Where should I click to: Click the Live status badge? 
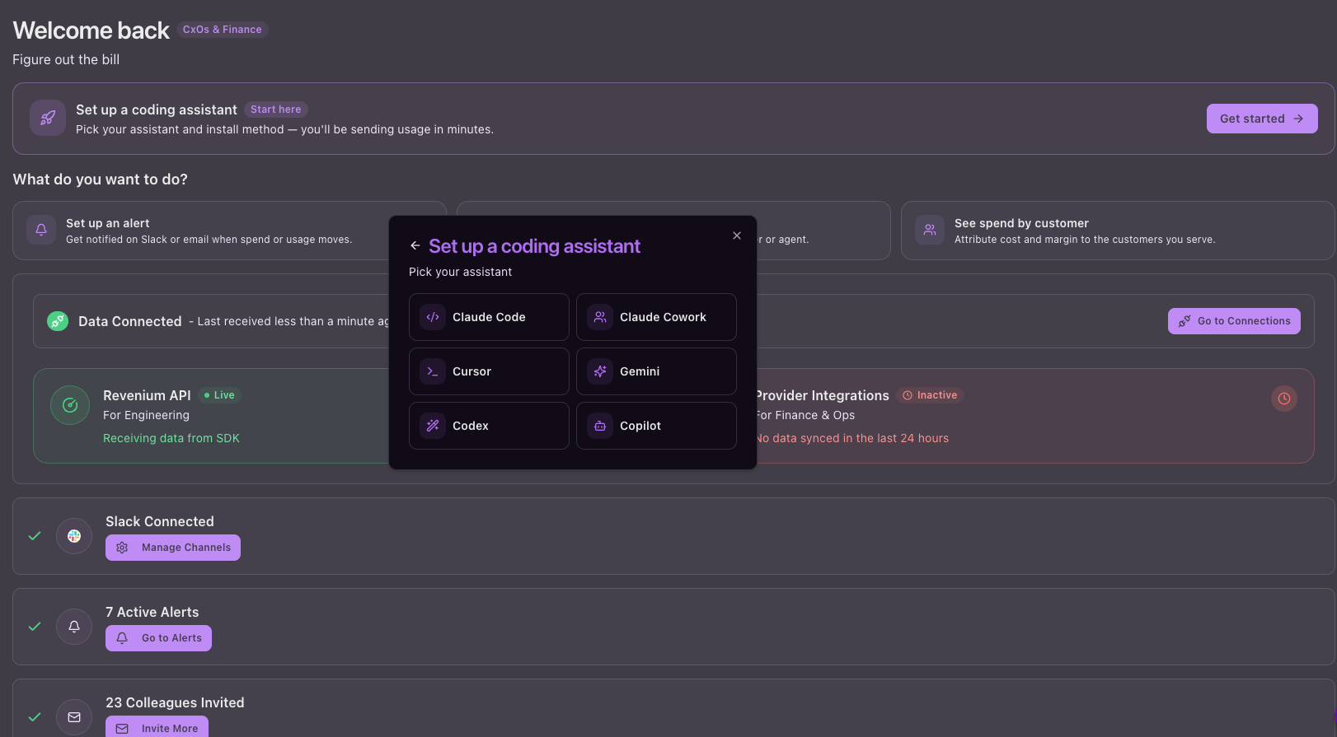click(219, 395)
